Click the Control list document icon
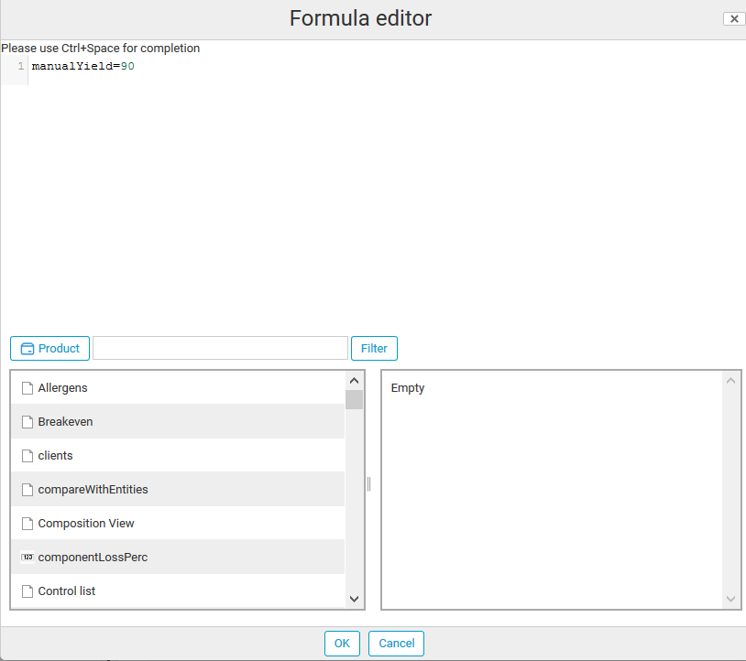The height and width of the screenshot is (661, 746). tap(27, 591)
